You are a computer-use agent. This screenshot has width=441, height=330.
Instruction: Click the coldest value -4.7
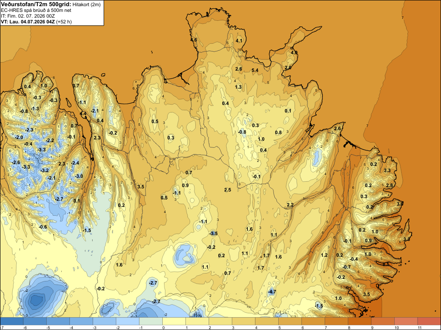coord(272,292)
